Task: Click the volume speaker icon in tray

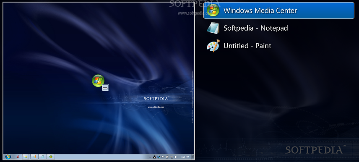Action: point(176,157)
